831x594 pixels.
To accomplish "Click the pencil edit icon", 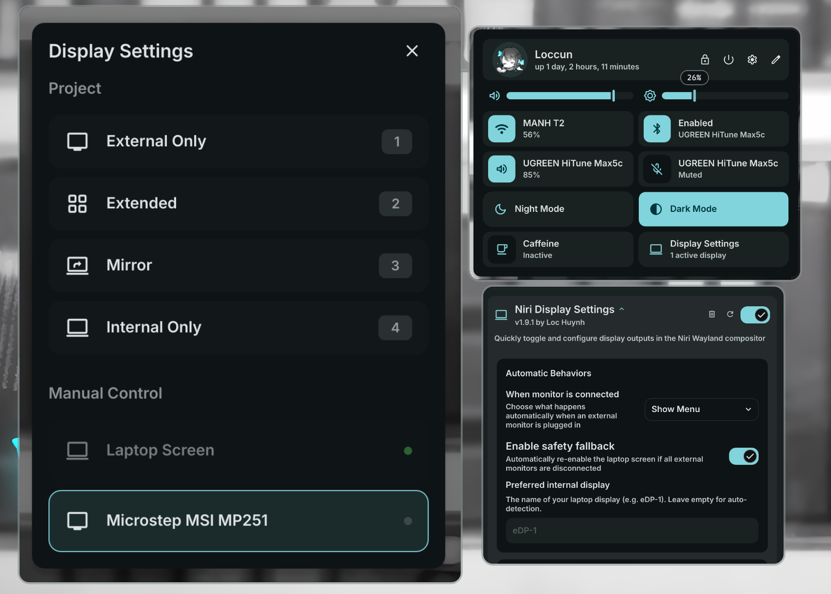I will click(x=776, y=60).
